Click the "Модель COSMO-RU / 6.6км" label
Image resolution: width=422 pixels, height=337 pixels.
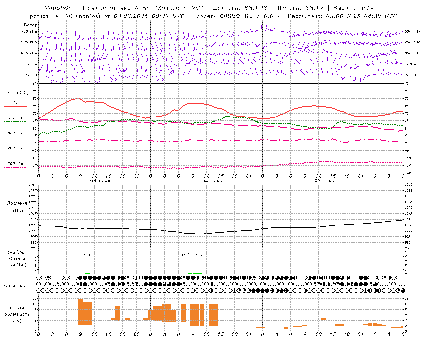(237, 16)
